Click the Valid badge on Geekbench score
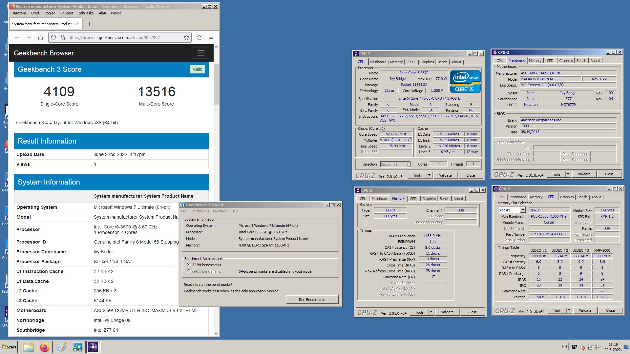Screen dimensions: 630x354 [197, 69]
